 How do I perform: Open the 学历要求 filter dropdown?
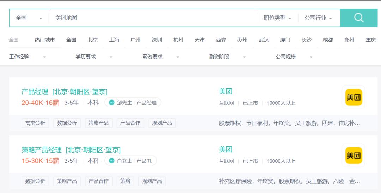(94, 57)
